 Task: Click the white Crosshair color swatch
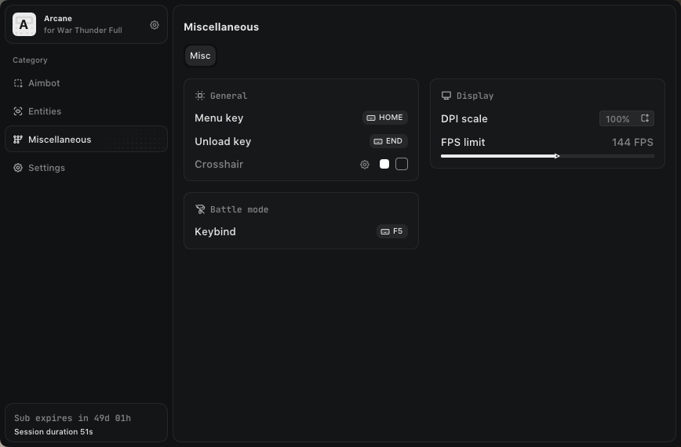384,164
